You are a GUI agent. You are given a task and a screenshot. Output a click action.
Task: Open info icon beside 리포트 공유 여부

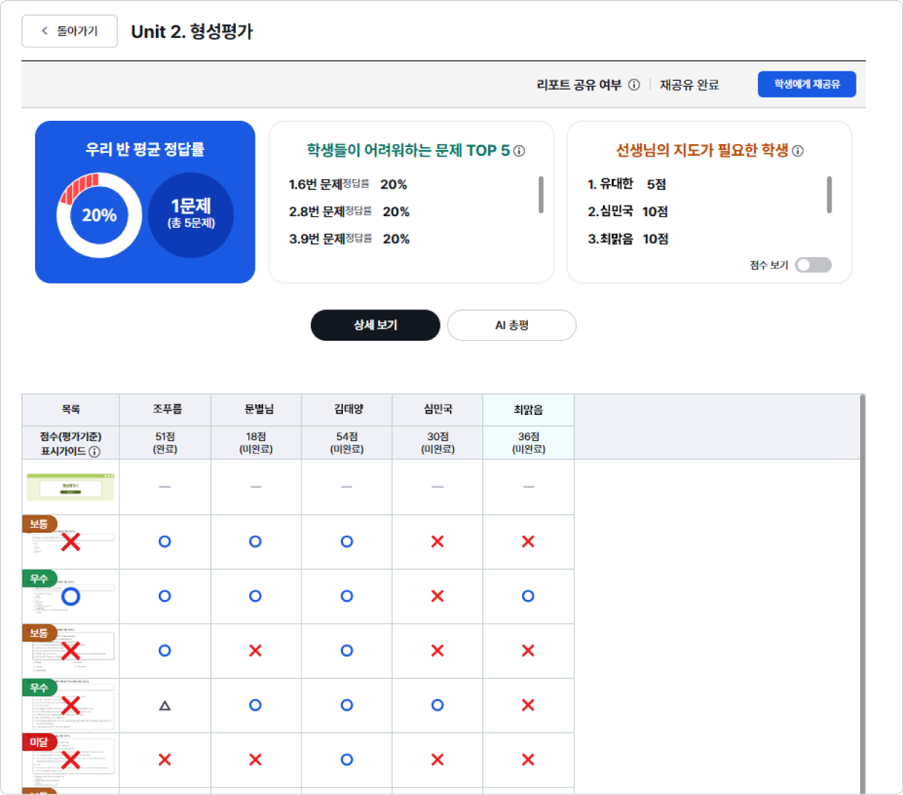pyautogui.click(x=634, y=85)
